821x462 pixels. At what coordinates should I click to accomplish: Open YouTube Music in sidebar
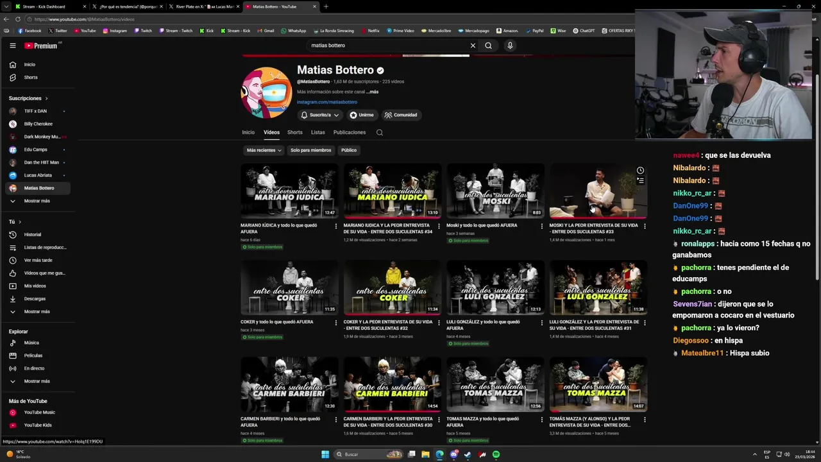(x=38, y=412)
